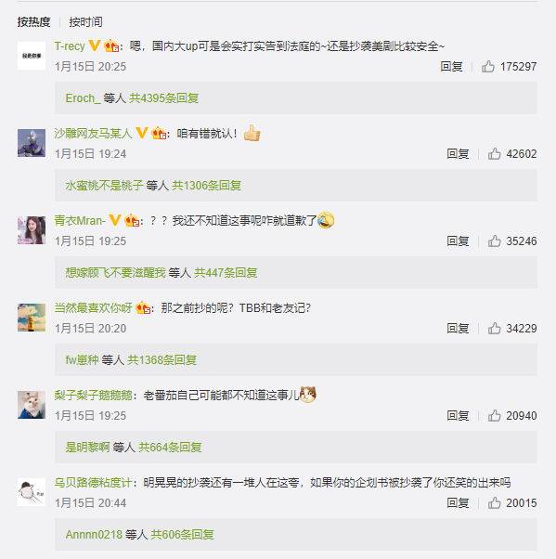556x559 pixels.
Task: Click thumbs-up icon showing 34229 likes
Action: 495,329
